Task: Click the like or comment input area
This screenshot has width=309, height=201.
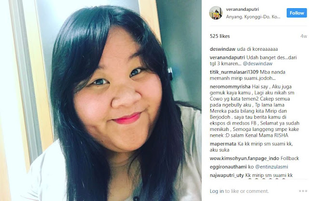Action: (x=247, y=191)
